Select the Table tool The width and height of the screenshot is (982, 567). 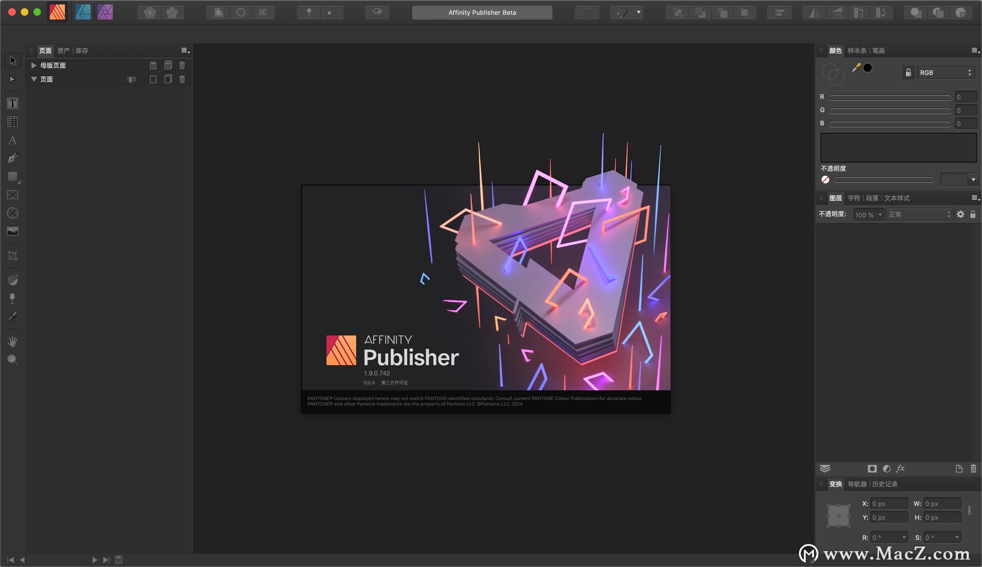(x=13, y=122)
